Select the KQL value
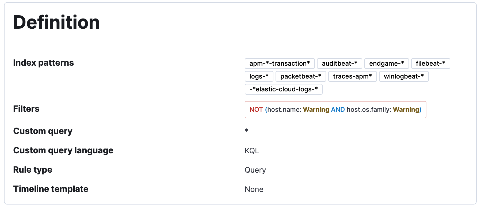481x208 pixels. pos(252,151)
